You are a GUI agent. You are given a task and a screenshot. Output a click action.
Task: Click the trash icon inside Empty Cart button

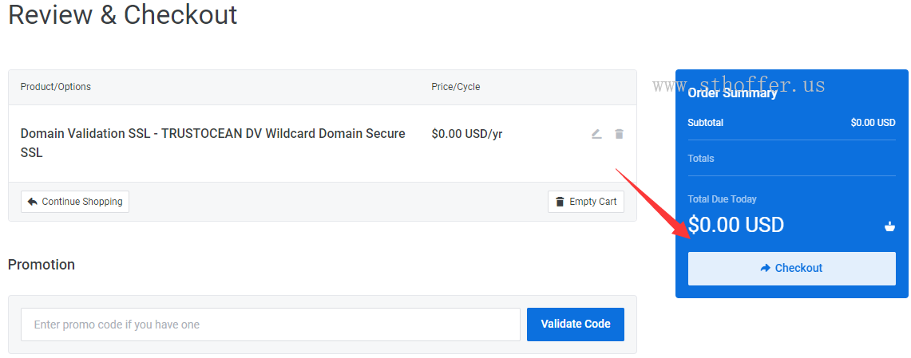(x=560, y=202)
